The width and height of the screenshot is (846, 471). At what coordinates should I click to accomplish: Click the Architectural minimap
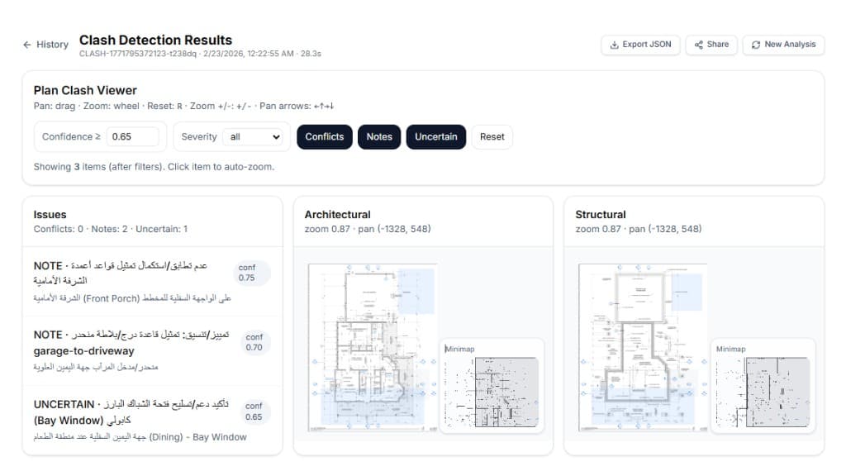point(492,386)
